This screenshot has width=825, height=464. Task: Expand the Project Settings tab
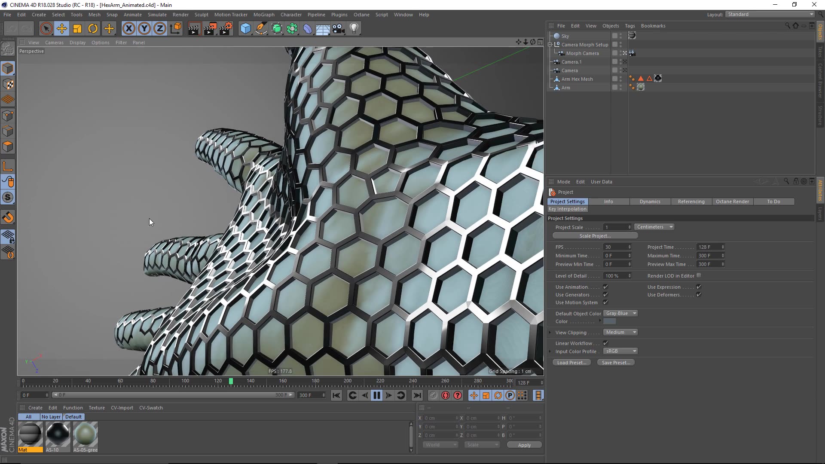[x=567, y=201]
